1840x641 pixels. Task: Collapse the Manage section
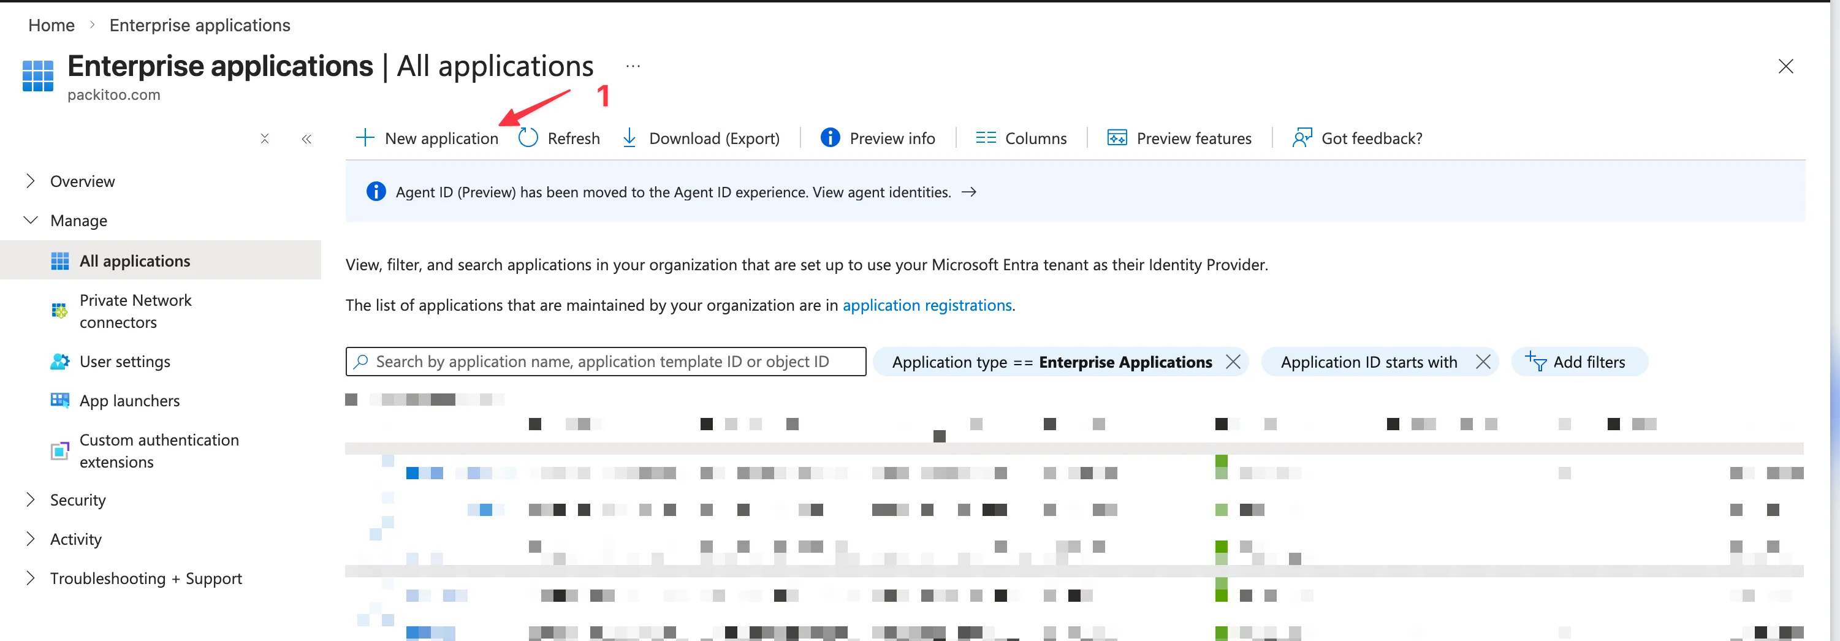[x=31, y=220]
